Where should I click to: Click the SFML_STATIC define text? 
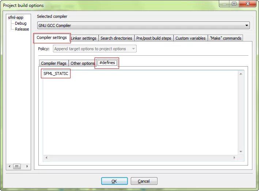[56, 73]
